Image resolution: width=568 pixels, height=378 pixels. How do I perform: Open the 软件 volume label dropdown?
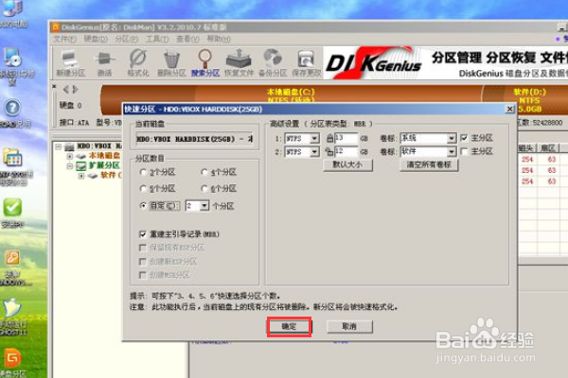451,151
